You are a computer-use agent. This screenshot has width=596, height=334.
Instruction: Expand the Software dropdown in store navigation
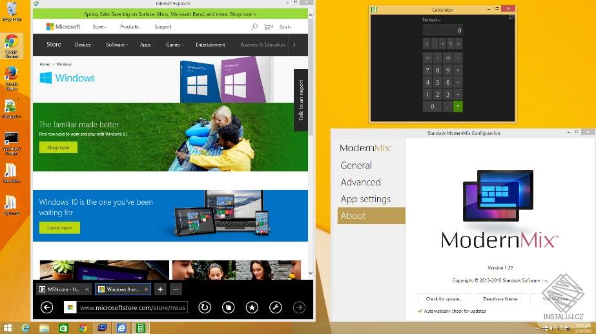click(x=117, y=45)
